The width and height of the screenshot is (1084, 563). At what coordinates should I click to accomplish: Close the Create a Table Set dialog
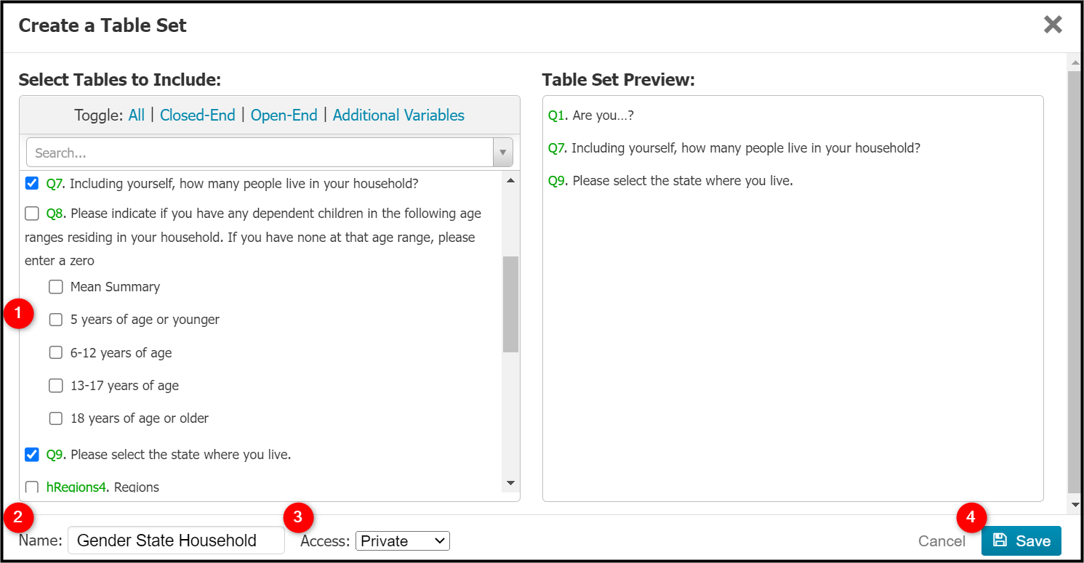coord(1053,25)
